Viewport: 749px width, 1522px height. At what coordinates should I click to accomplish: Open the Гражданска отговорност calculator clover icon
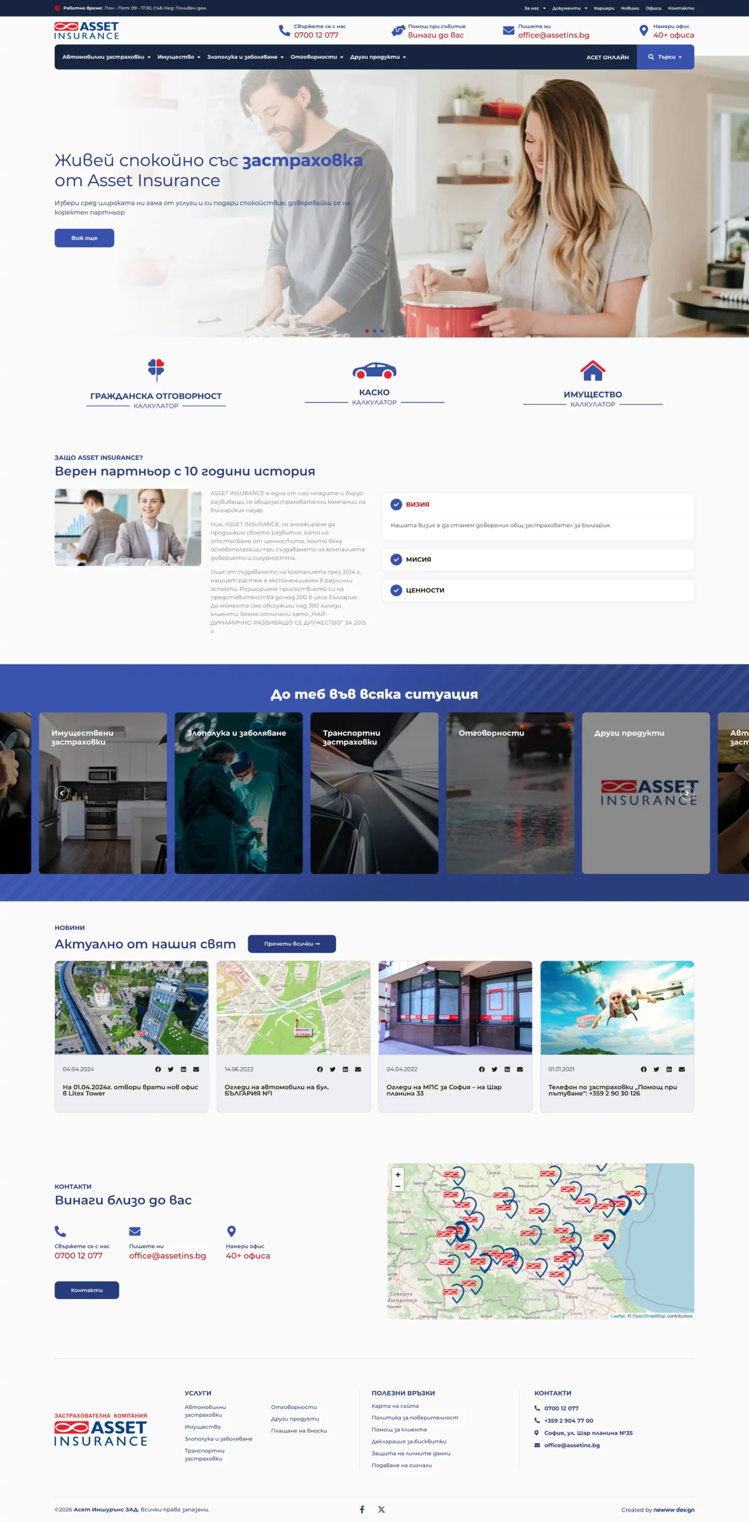point(156,370)
